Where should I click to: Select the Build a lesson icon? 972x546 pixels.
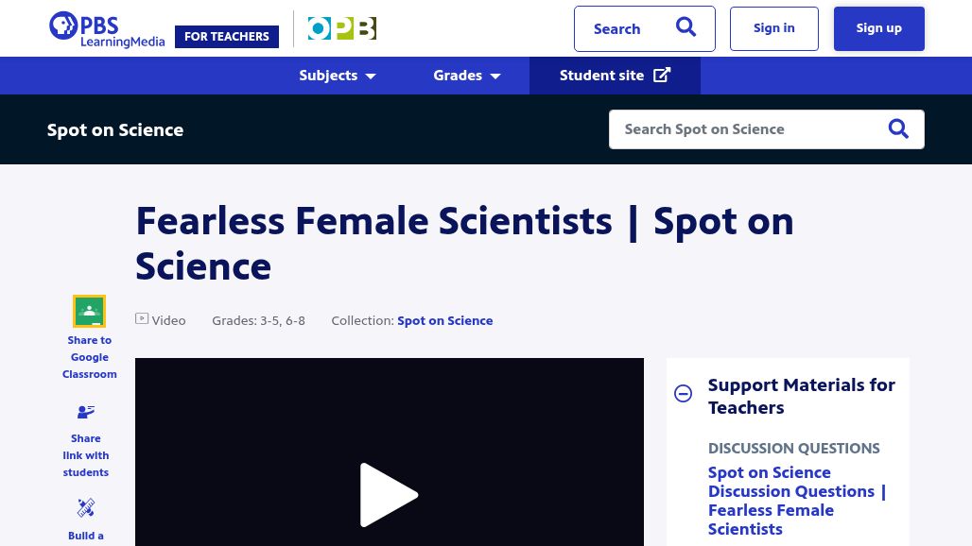pos(85,508)
